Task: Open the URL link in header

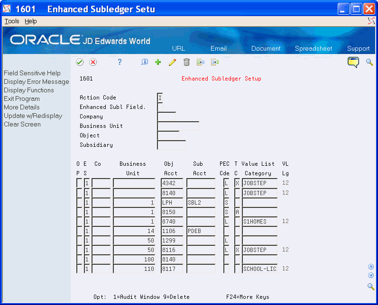Action: [x=178, y=48]
